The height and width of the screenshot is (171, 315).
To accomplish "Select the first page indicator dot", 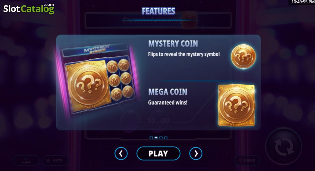I will pyautogui.click(x=151, y=137).
